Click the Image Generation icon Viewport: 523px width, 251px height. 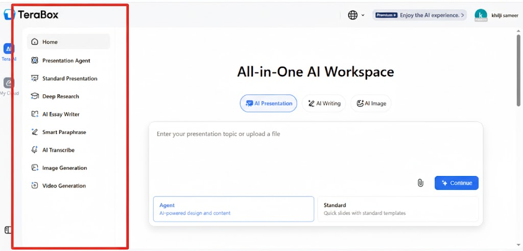(x=35, y=168)
